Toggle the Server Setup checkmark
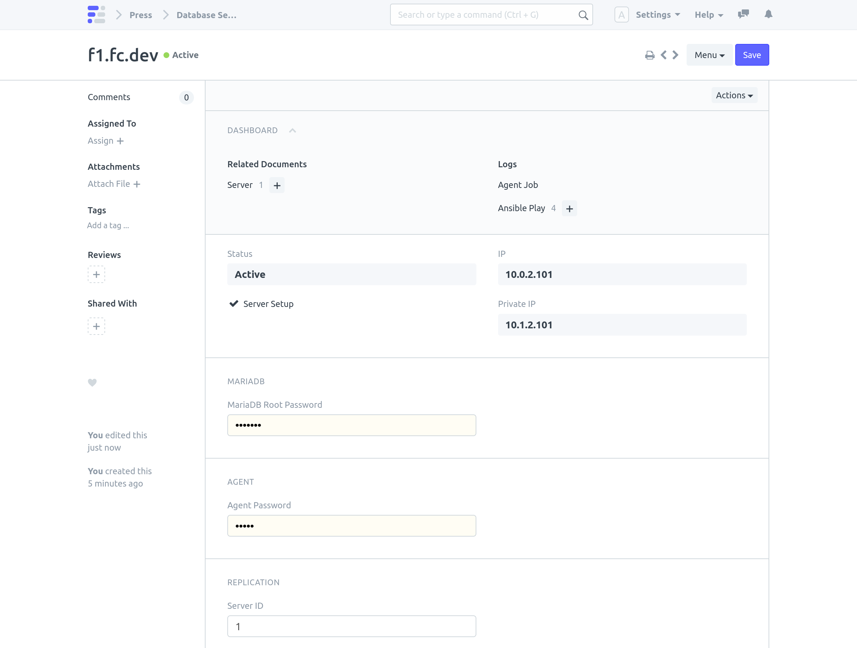This screenshot has height=648, width=857. click(x=234, y=304)
